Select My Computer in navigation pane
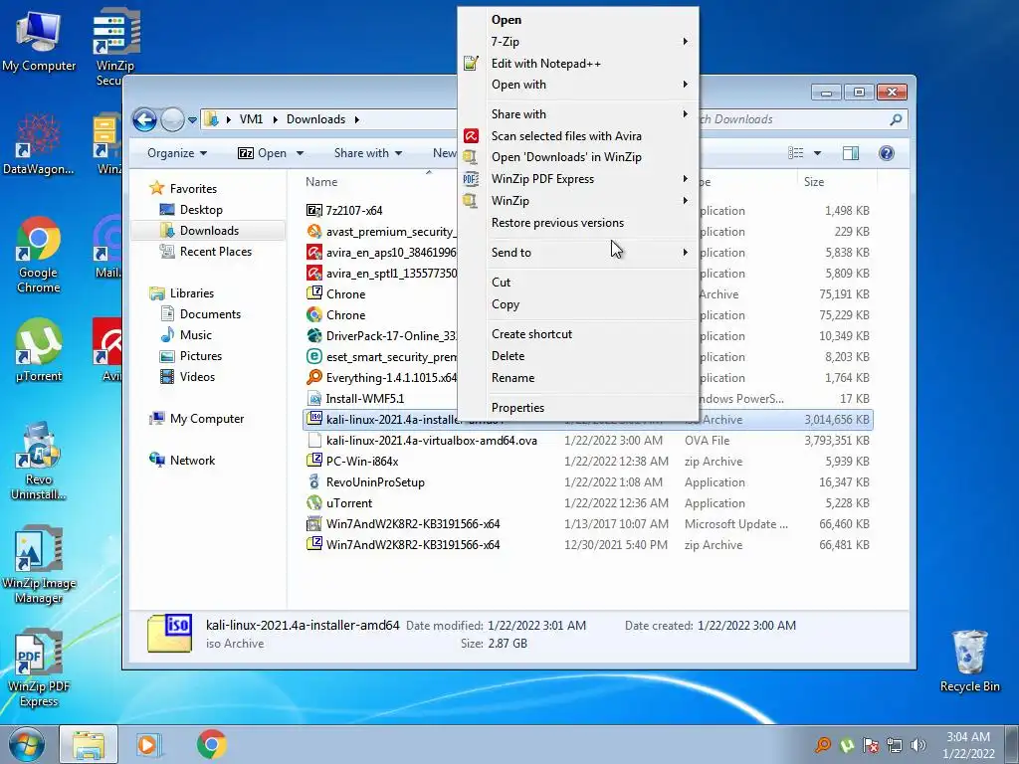The height and width of the screenshot is (764, 1019). tap(207, 419)
